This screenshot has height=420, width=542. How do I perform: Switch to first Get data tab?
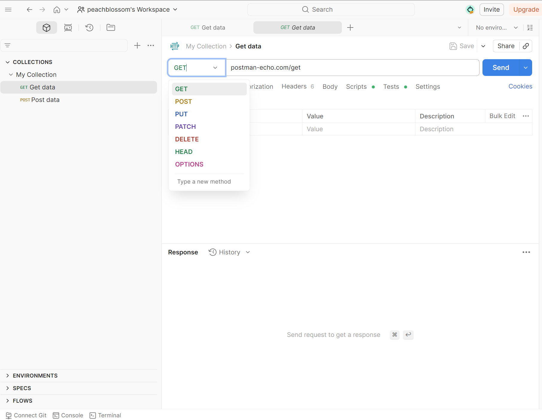tap(208, 28)
